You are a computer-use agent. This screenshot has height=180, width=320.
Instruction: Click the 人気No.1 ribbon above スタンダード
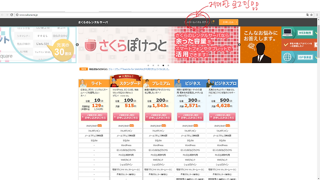coord(126,76)
